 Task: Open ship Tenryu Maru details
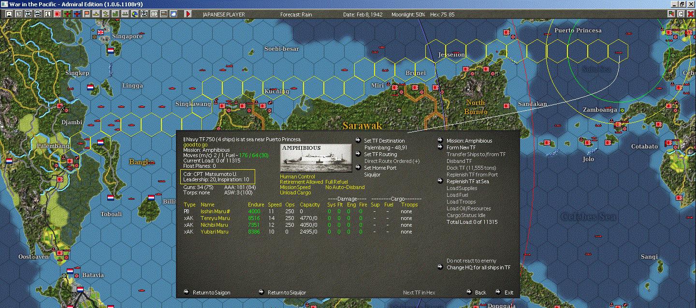pos(215,218)
